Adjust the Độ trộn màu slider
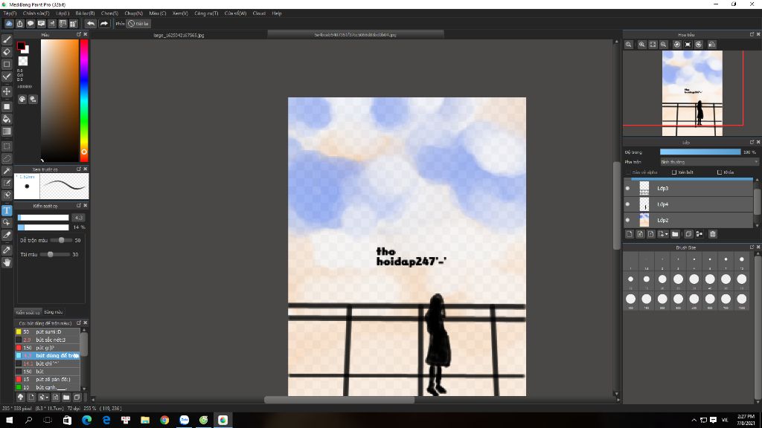The image size is (762, 428). (x=61, y=240)
